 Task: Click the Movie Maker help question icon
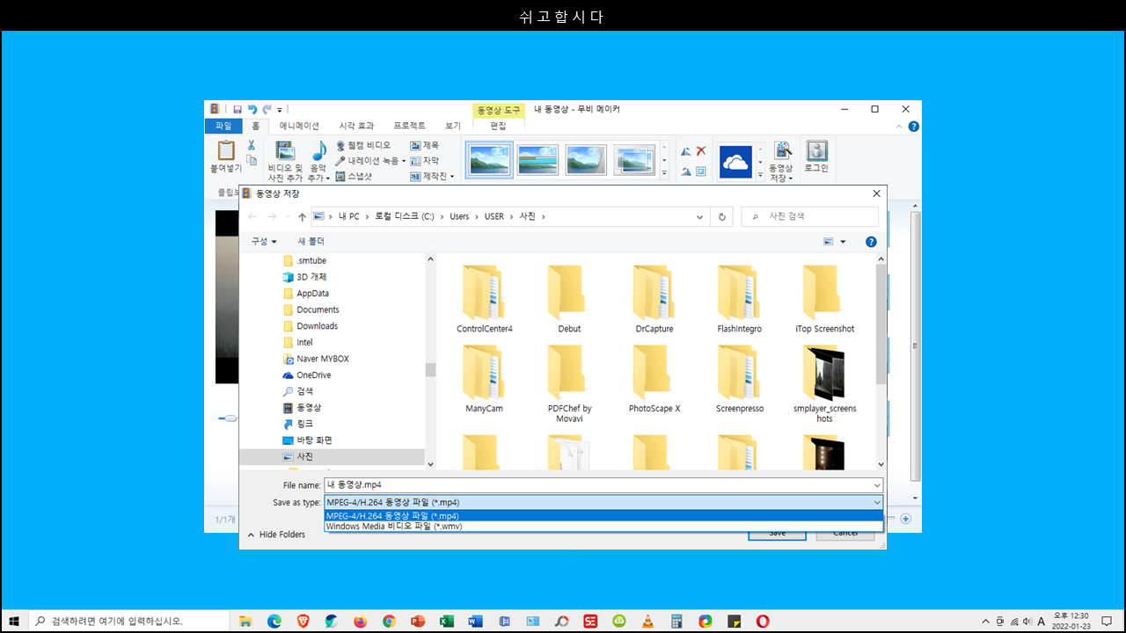click(x=914, y=127)
